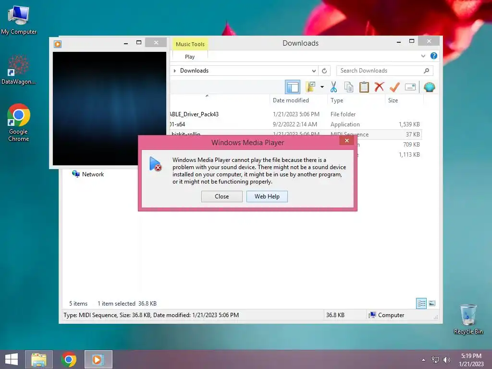Select the 01-x64 application file
Image resolution: width=492 pixels, height=369 pixels.
[295, 124]
